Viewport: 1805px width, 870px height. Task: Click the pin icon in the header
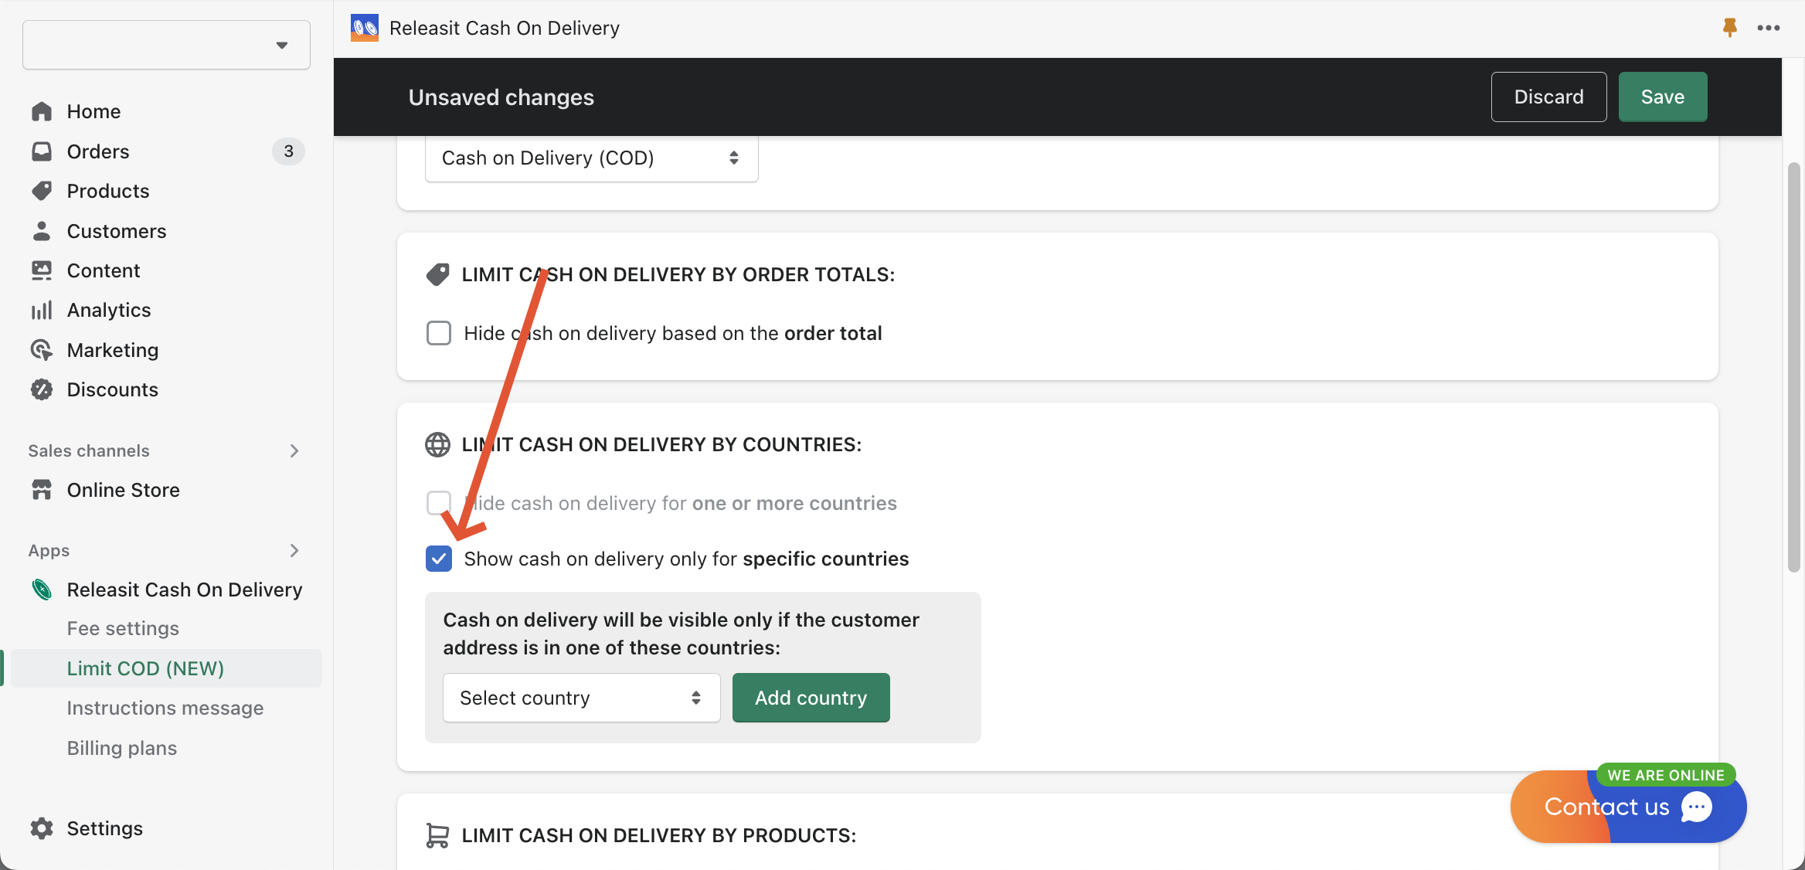[x=1729, y=27]
